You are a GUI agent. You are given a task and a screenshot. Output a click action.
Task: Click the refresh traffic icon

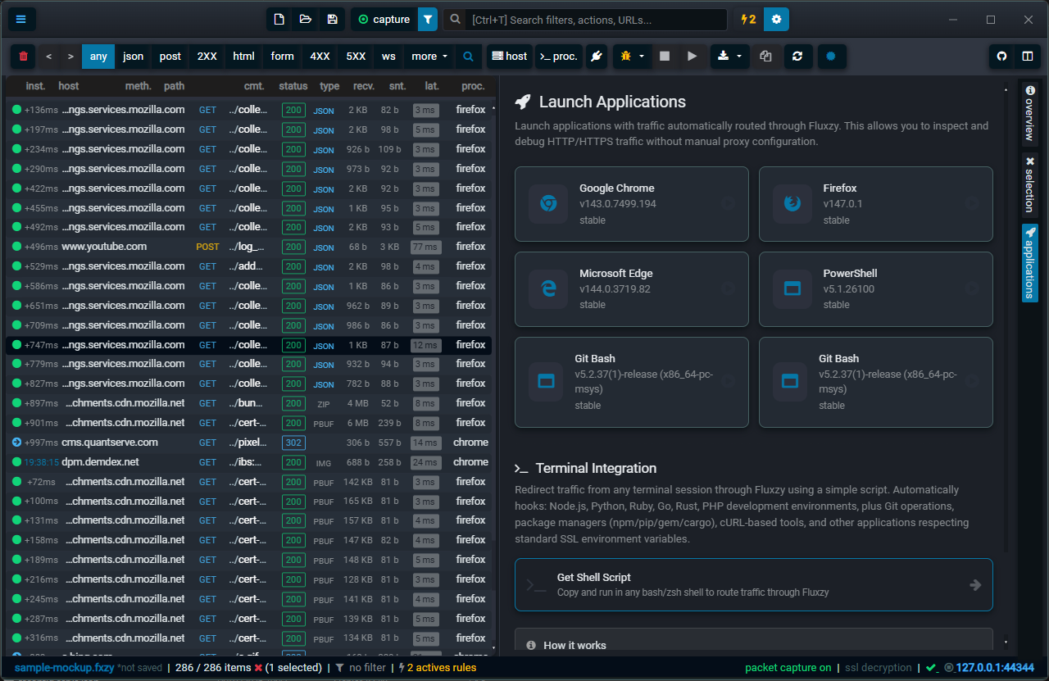798,56
